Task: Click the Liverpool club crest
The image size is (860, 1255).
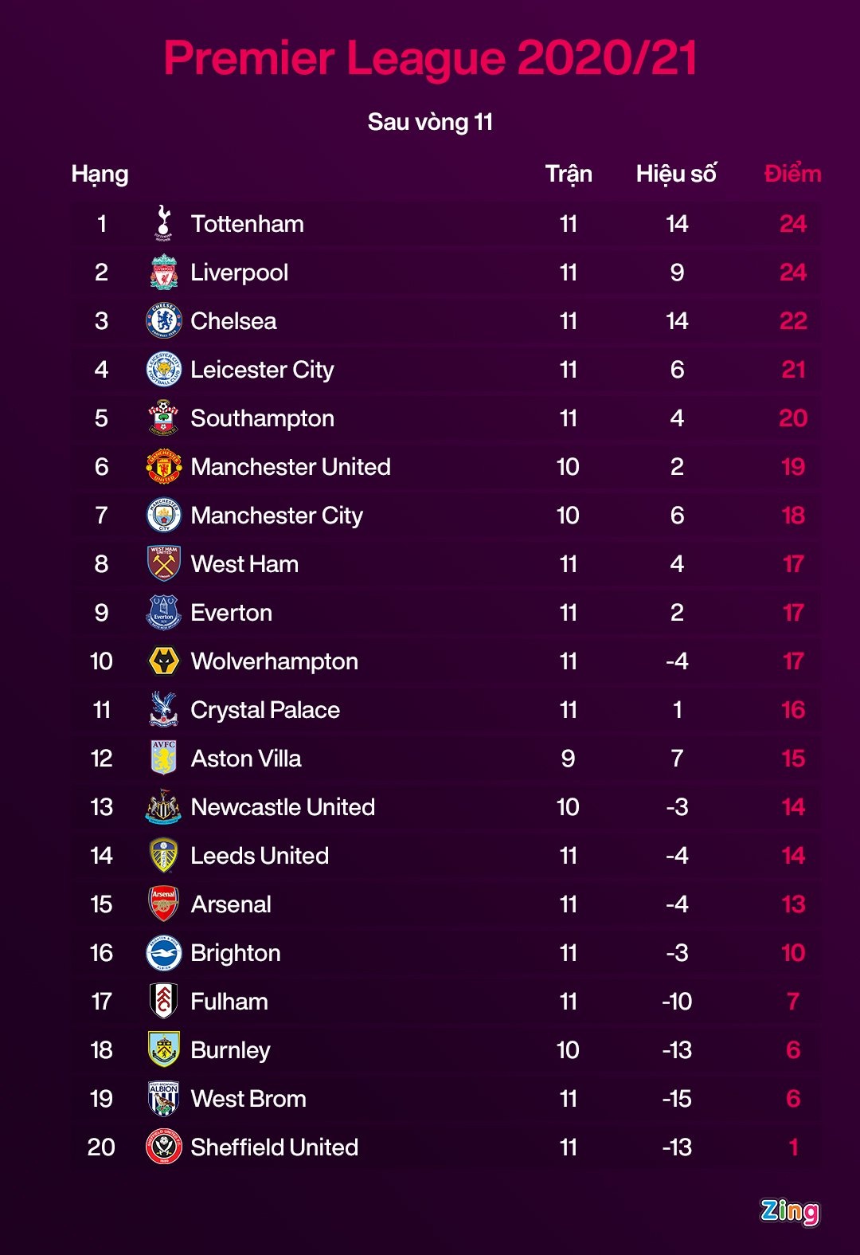Action: 164,273
